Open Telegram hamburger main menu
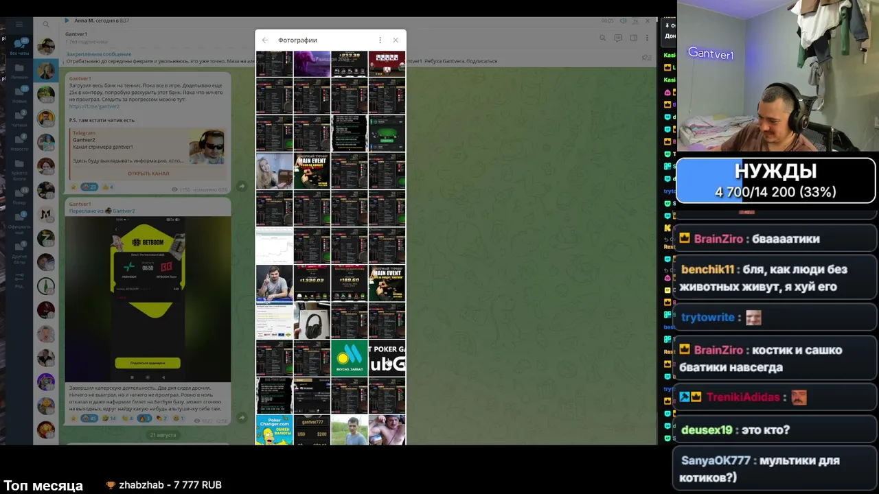 tap(19, 25)
